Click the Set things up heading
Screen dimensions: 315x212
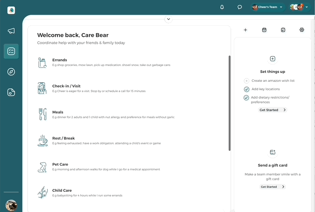coord(272,71)
